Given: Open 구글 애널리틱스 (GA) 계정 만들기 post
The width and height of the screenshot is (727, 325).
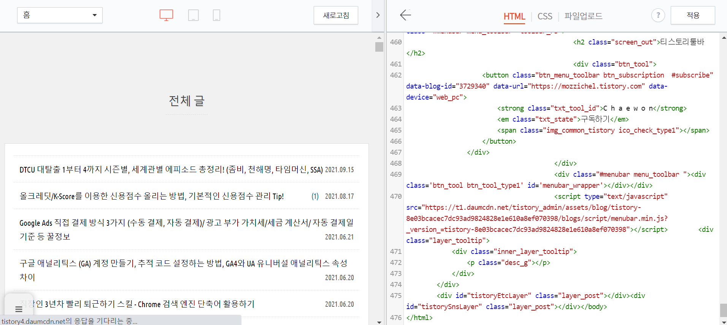Looking at the screenshot, I should click(x=183, y=270).
